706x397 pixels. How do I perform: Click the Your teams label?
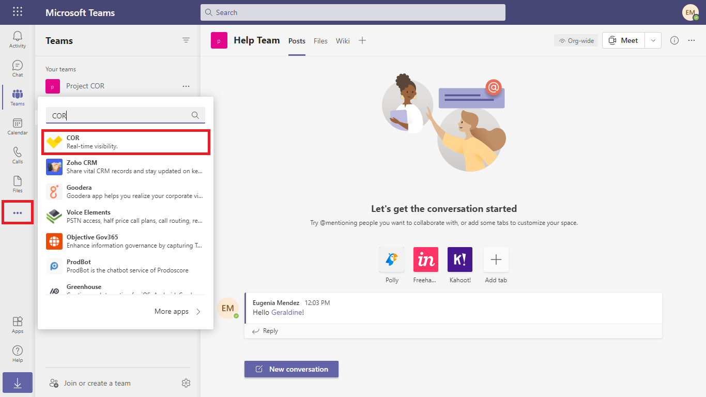[x=60, y=69]
